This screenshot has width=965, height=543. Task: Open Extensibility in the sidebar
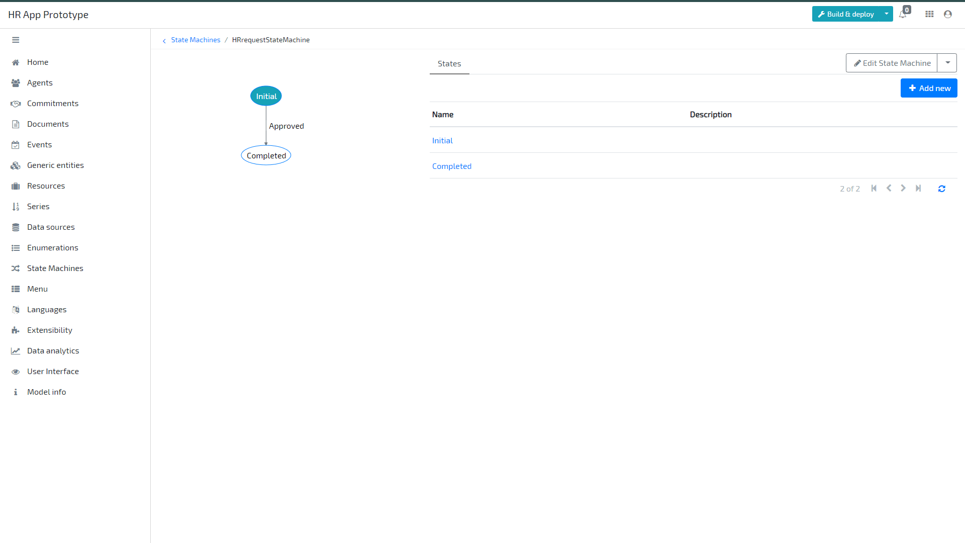tap(50, 330)
